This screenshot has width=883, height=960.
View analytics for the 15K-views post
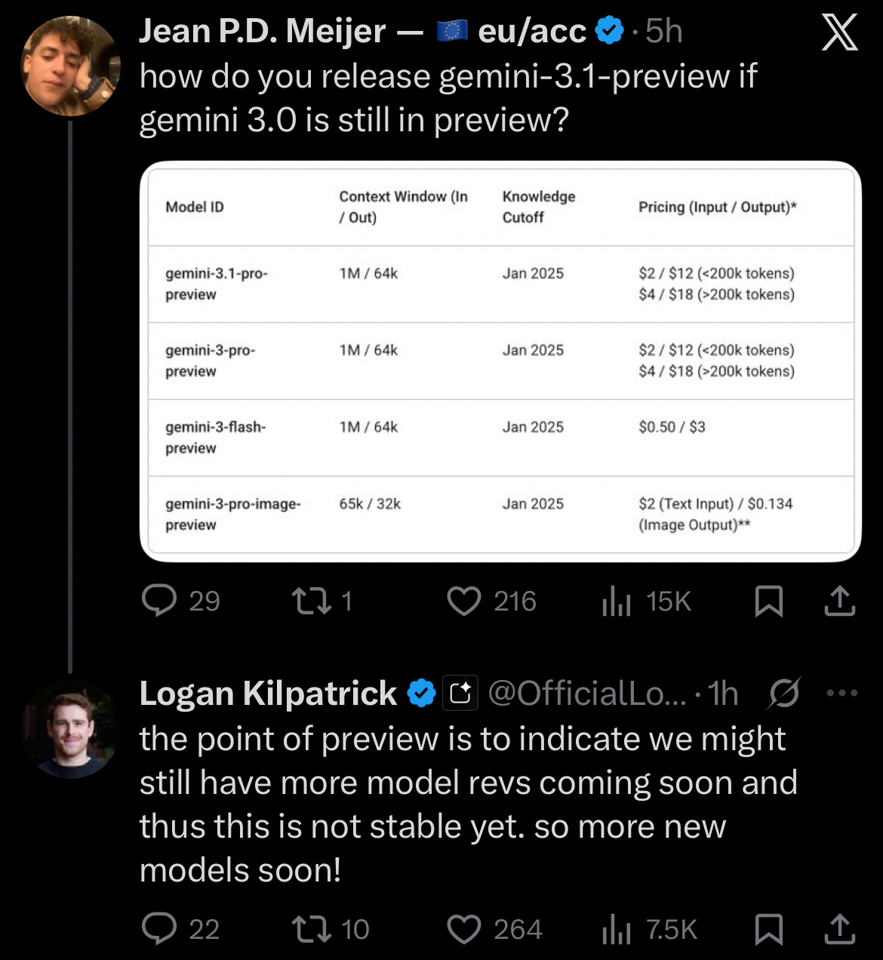pos(617,602)
